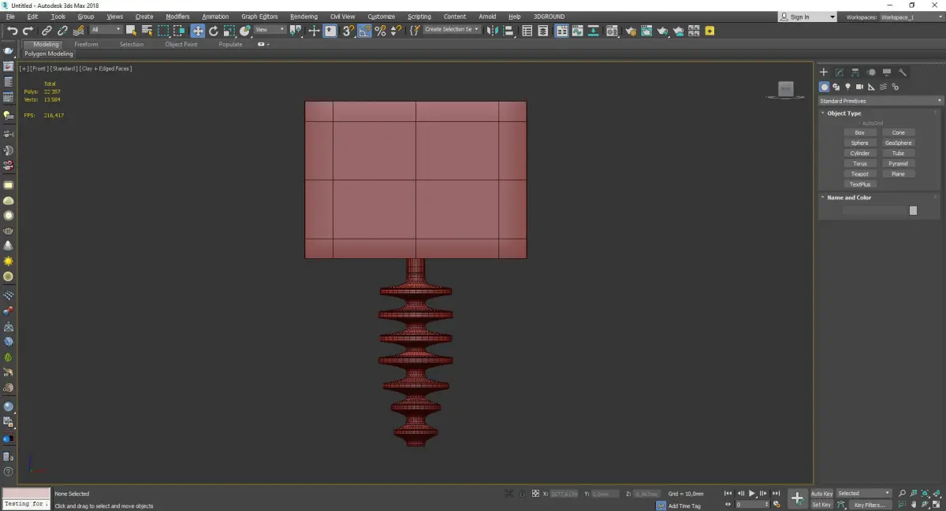Screen dimensions: 946x511
Task: Open the Standard Primitives category dropdown
Action: tap(881, 101)
